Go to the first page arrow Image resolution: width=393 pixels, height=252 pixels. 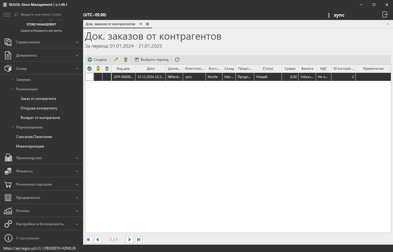click(x=89, y=239)
